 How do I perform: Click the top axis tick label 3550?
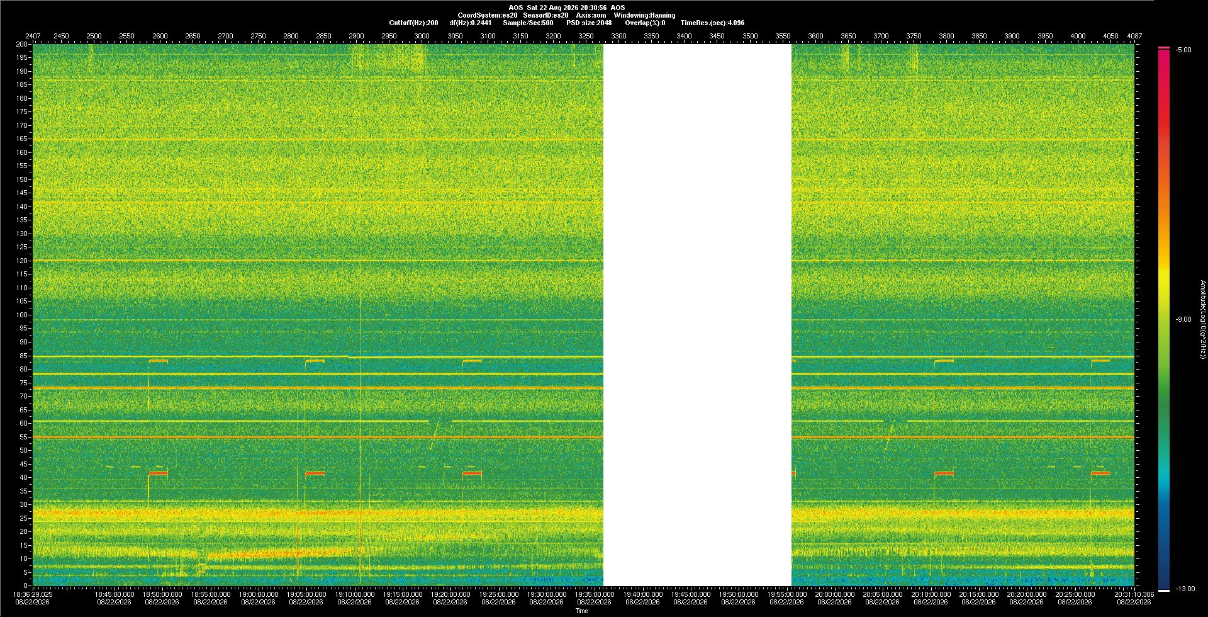(783, 36)
